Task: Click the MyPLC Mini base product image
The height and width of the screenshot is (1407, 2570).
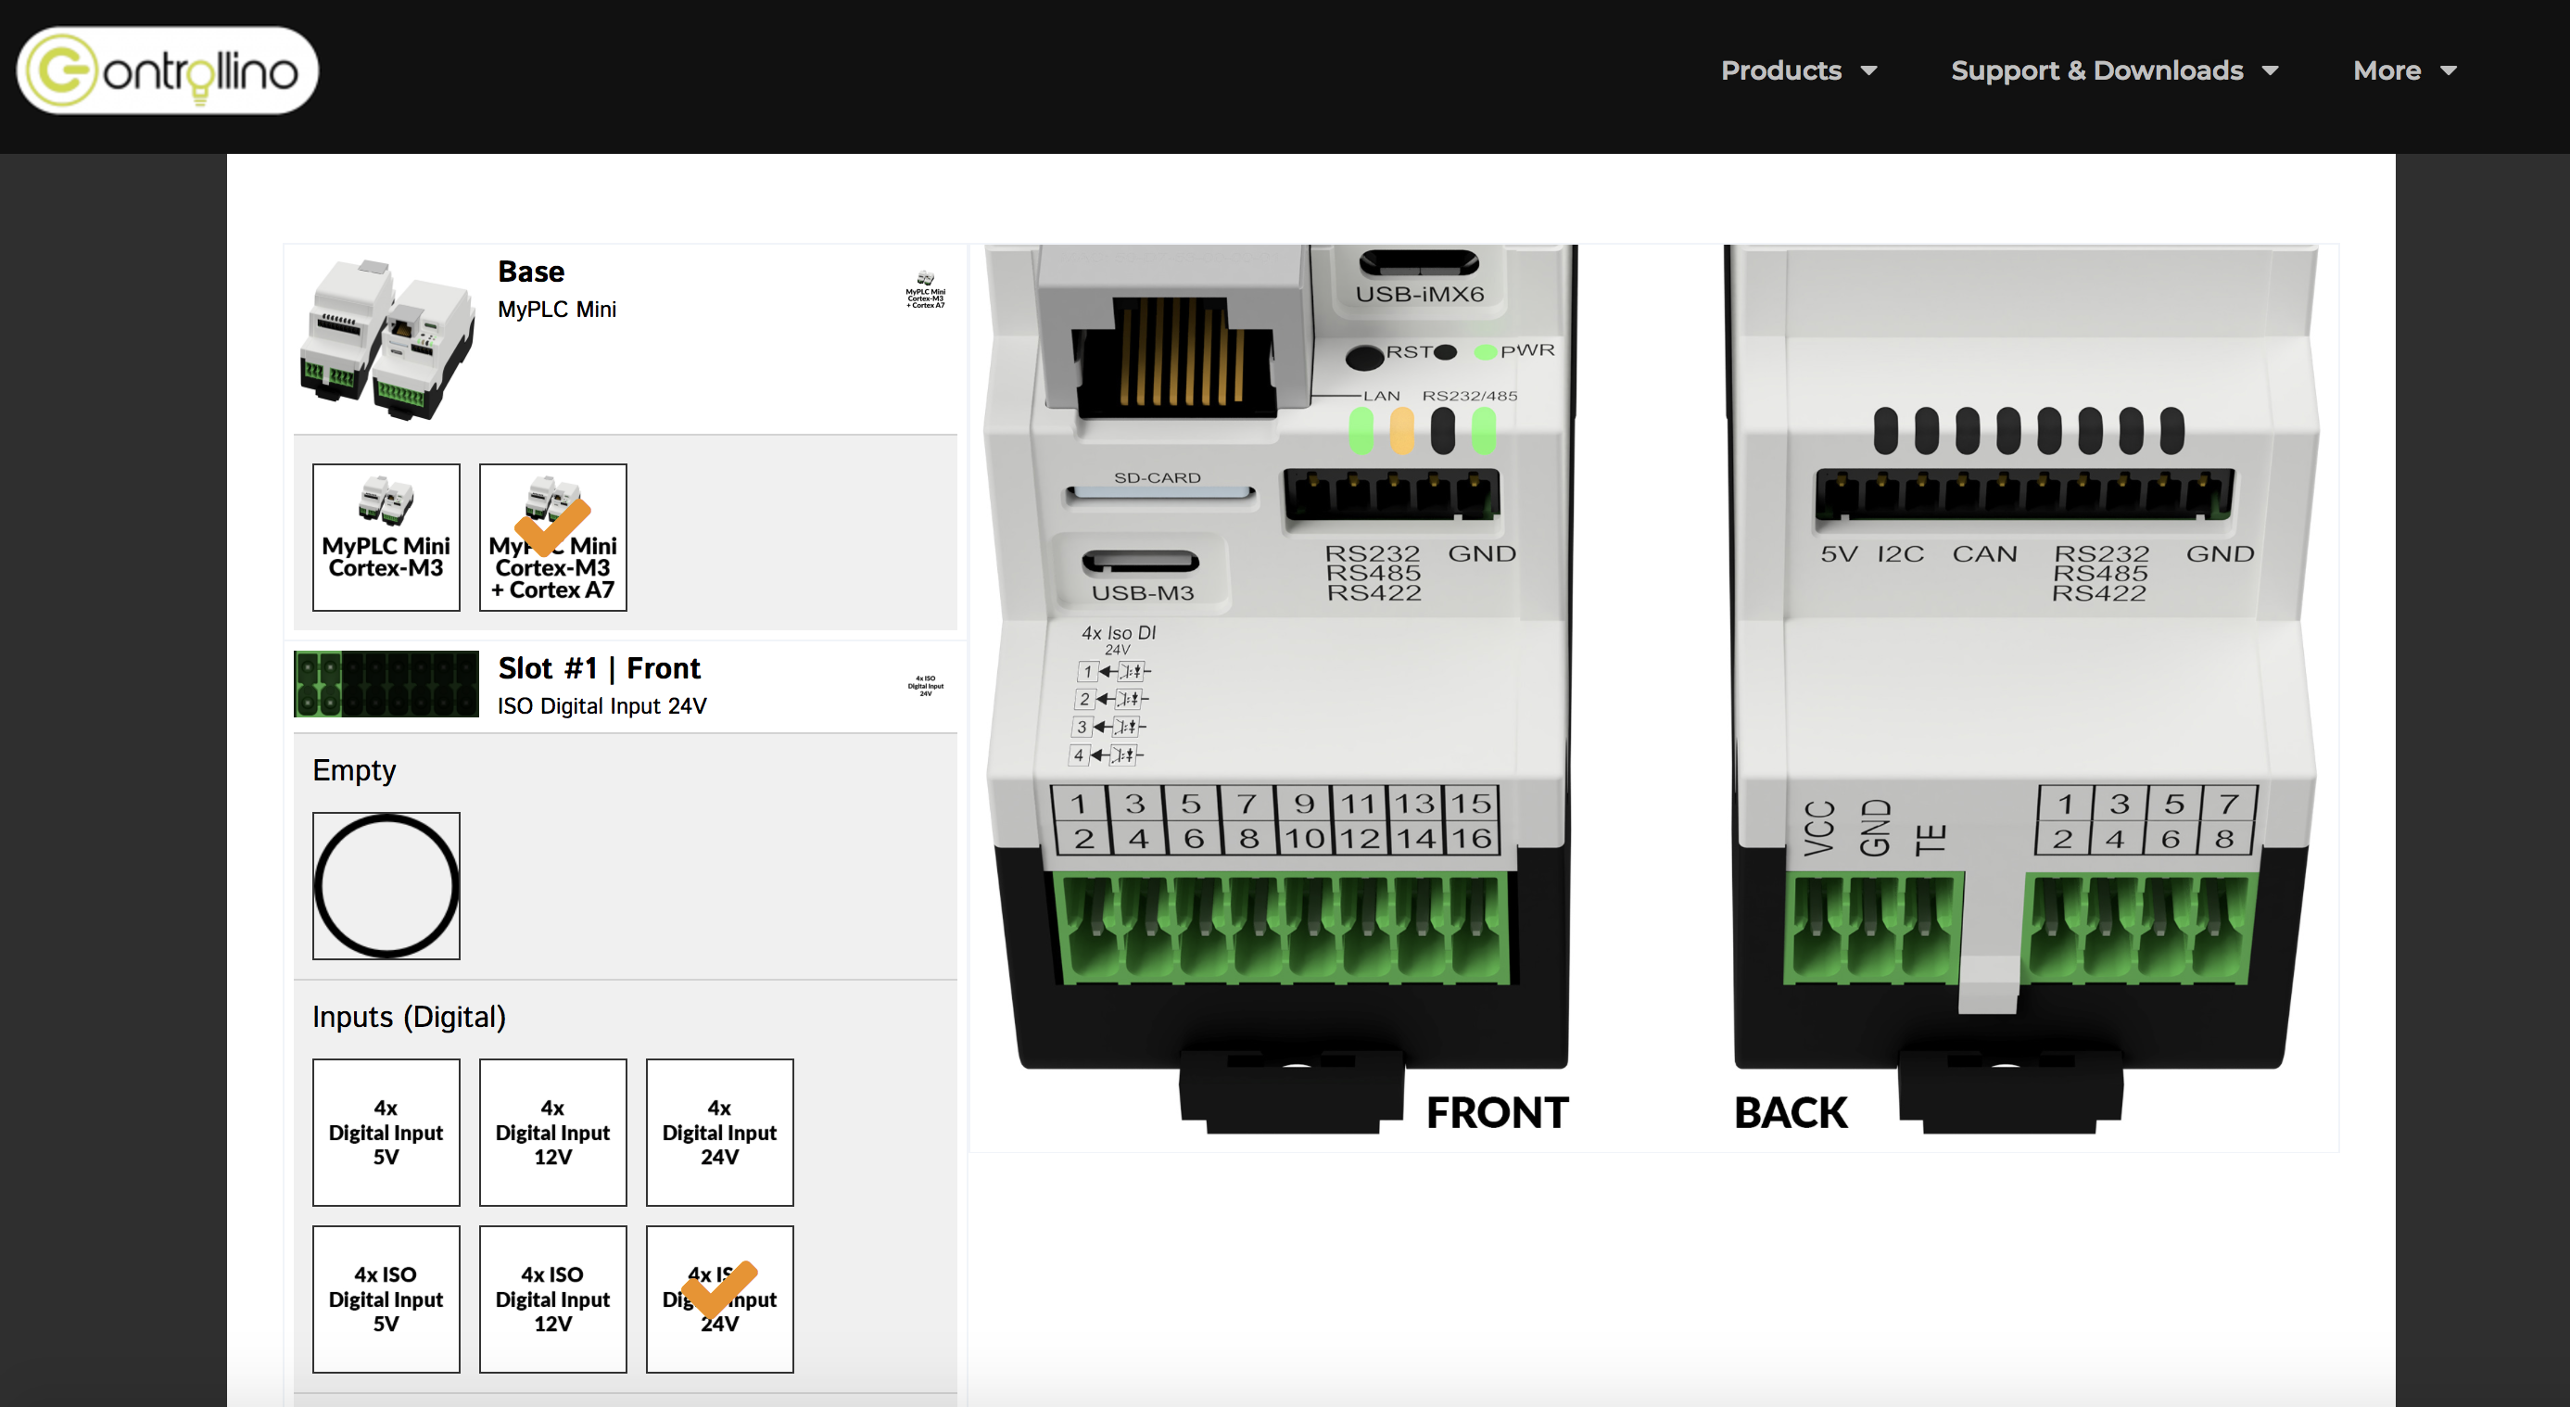Action: [386, 338]
